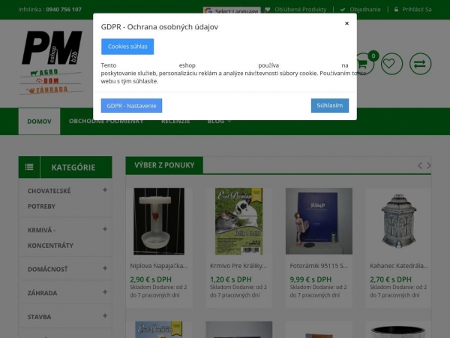Image resolution: width=450 pixels, height=338 pixels.
Task: Go to next products with right arrow
Action: point(429,165)
